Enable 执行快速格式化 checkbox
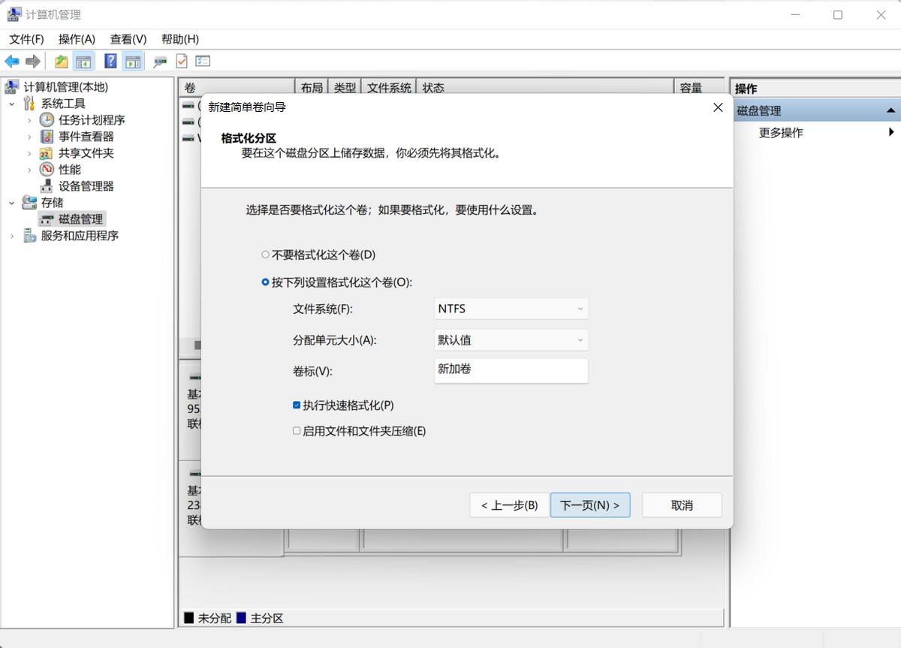Screen dimensions: 901x648 pyautogui.click(x=297, y=404)
